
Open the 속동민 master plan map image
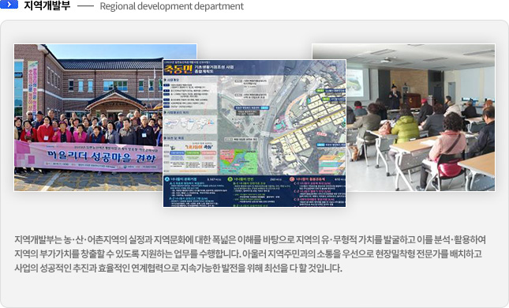pos(254,133)
